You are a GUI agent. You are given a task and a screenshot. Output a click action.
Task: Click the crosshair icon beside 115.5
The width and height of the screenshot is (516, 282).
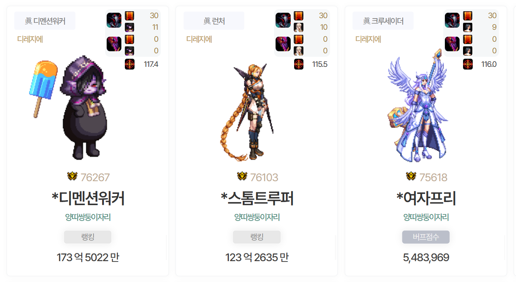click(299, 64)
